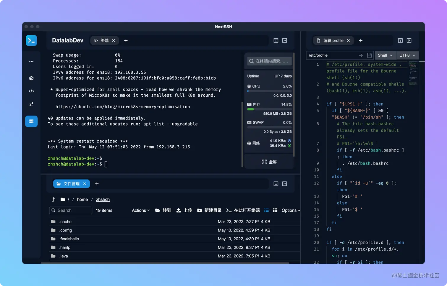447x286 pixels.
Task: Click inside the 在终端内搜索 search field
Action: (269, 61)
